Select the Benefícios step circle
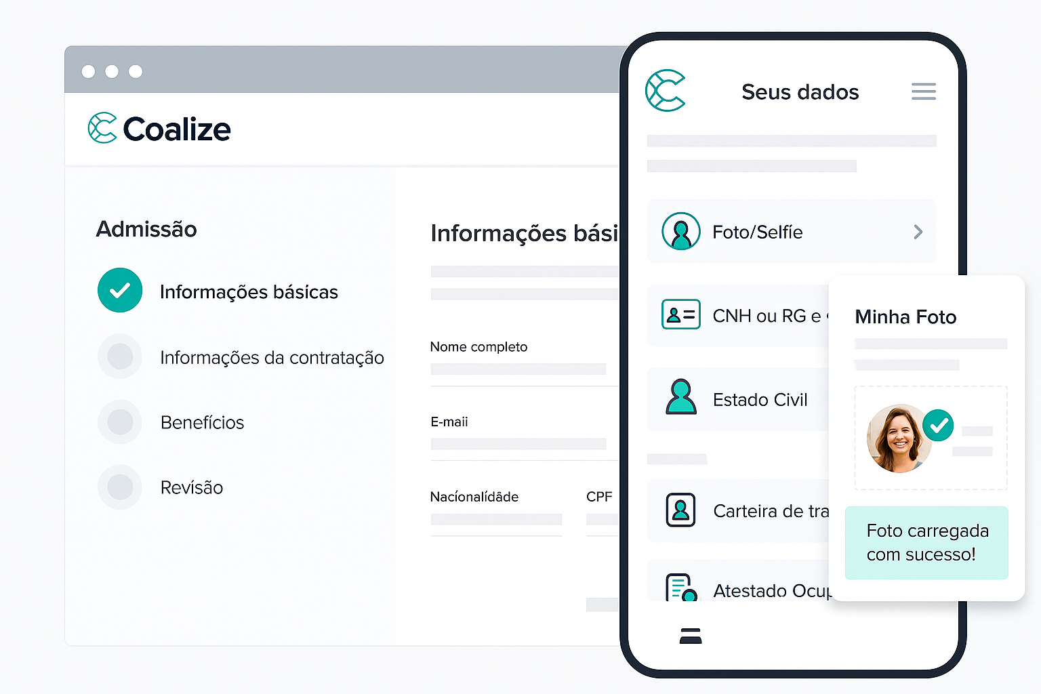The height and width of the screenshot is (694, 1041). coord(120,422)
